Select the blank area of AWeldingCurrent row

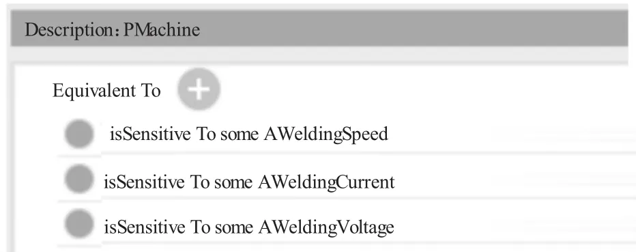click(515, 181)
